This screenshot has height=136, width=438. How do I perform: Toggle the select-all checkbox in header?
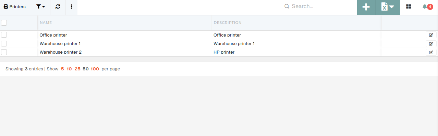pyautogui.click(x=4, y=23)
